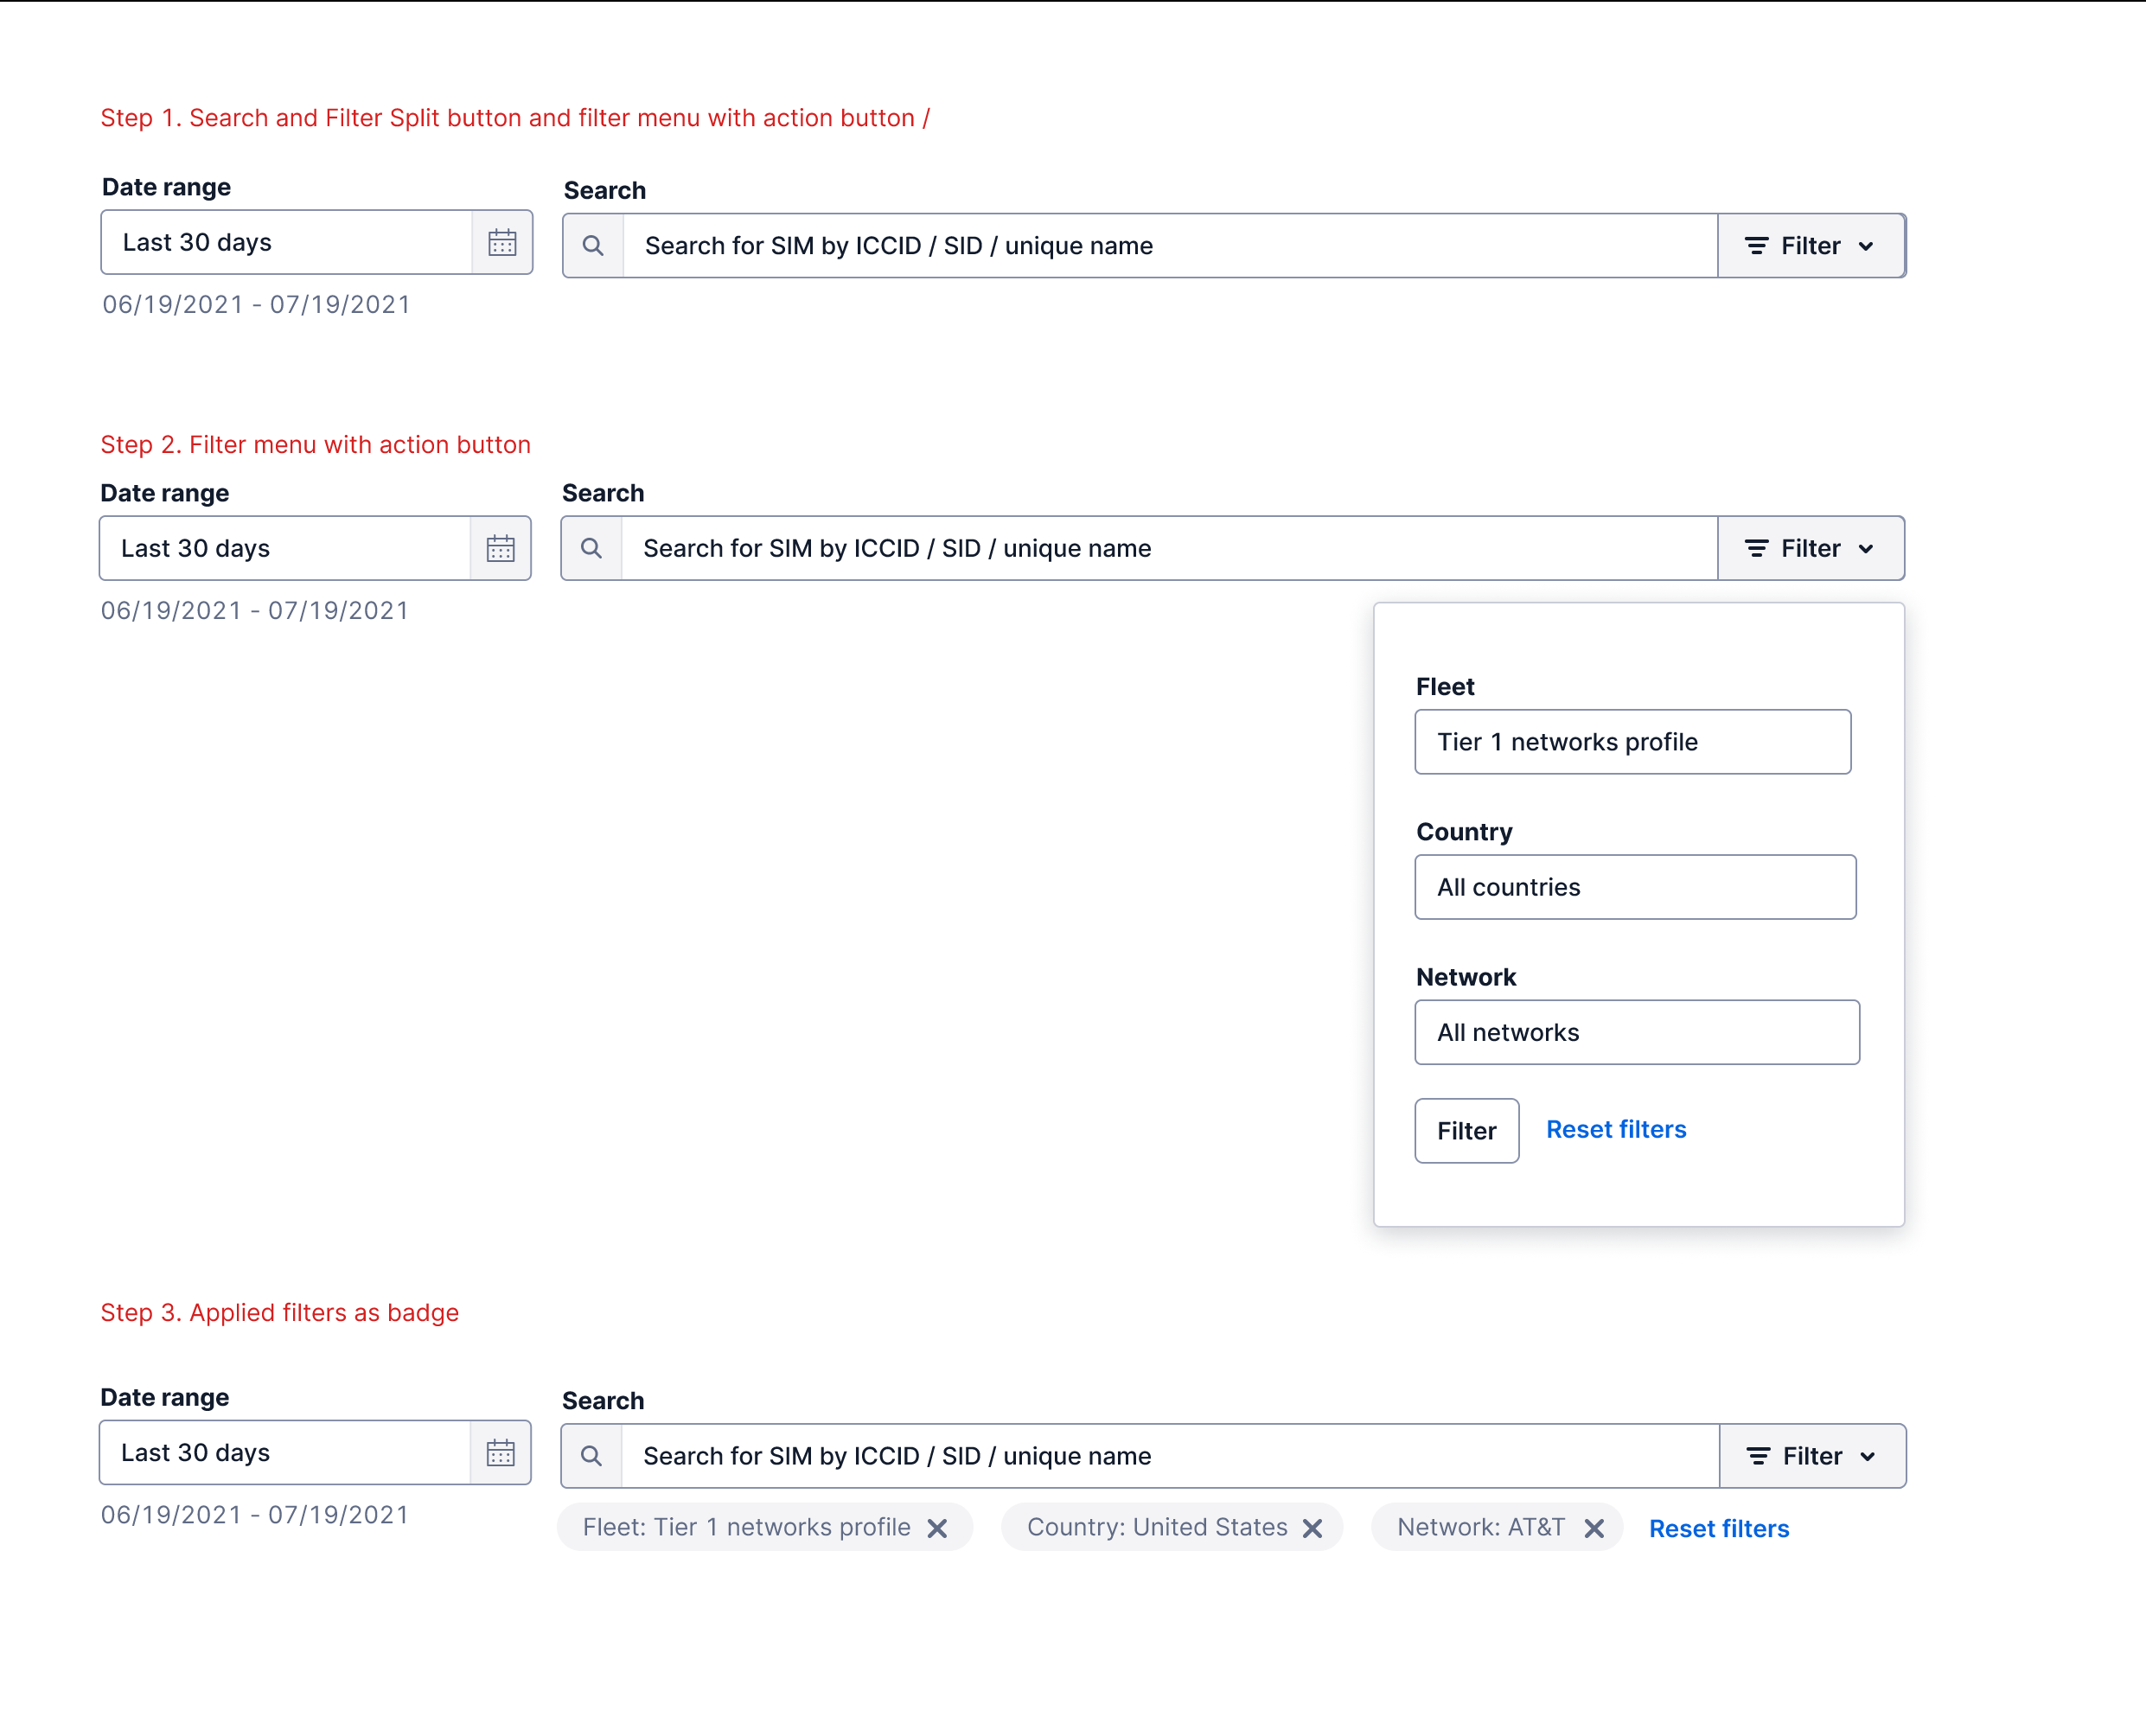The image size is (2146, 1736).
Task: Open the Filter split button in Step 3
Action: (x=1812, y=1456)
